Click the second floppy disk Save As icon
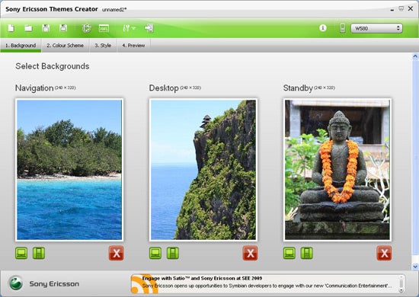 click(63, 28)
